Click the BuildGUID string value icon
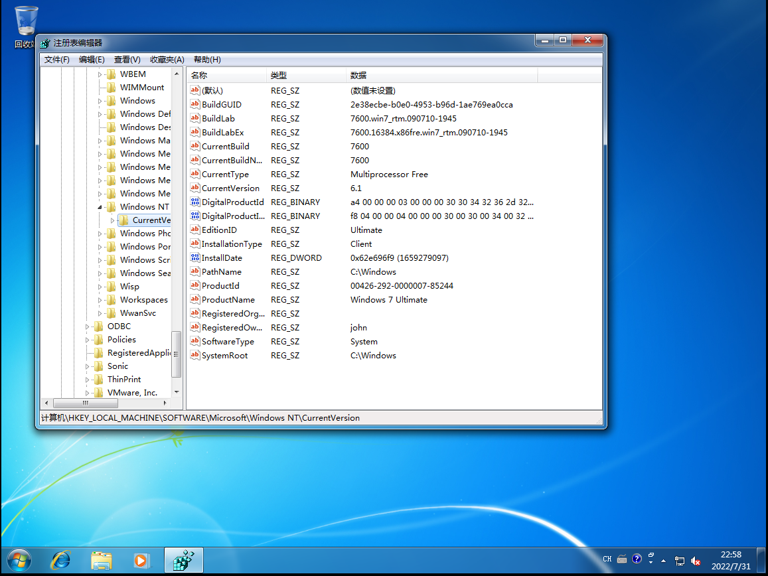The width and height of the screenshot is (768, 576). coord(195,104)
